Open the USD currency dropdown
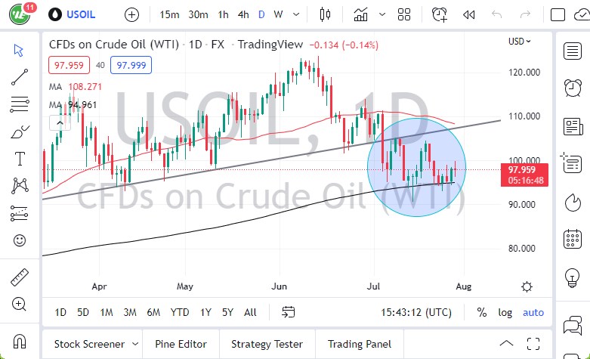This screenshot has width=590, height=359. pyautogui.click(x=519, y=42)
